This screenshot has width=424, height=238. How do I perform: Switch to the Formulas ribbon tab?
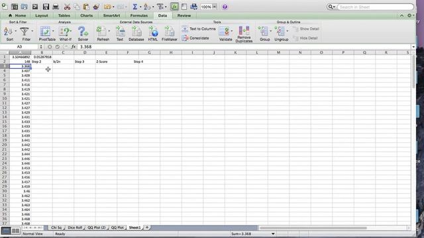[139, 16]
